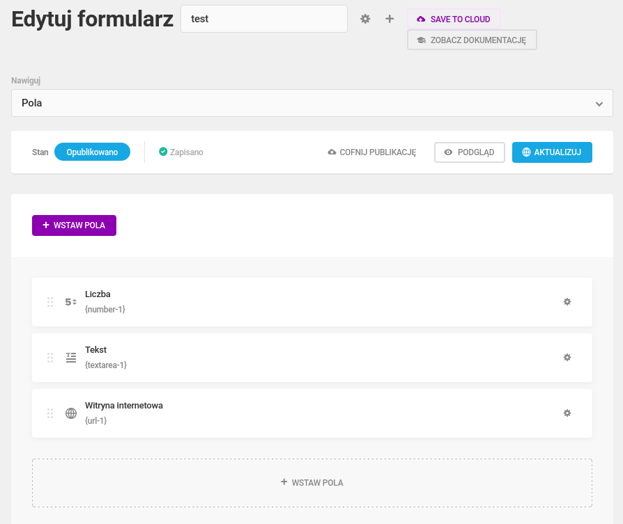This screenshot has height=524, width=623.
Task: Open form settings gear next to name
Action: 365,19
